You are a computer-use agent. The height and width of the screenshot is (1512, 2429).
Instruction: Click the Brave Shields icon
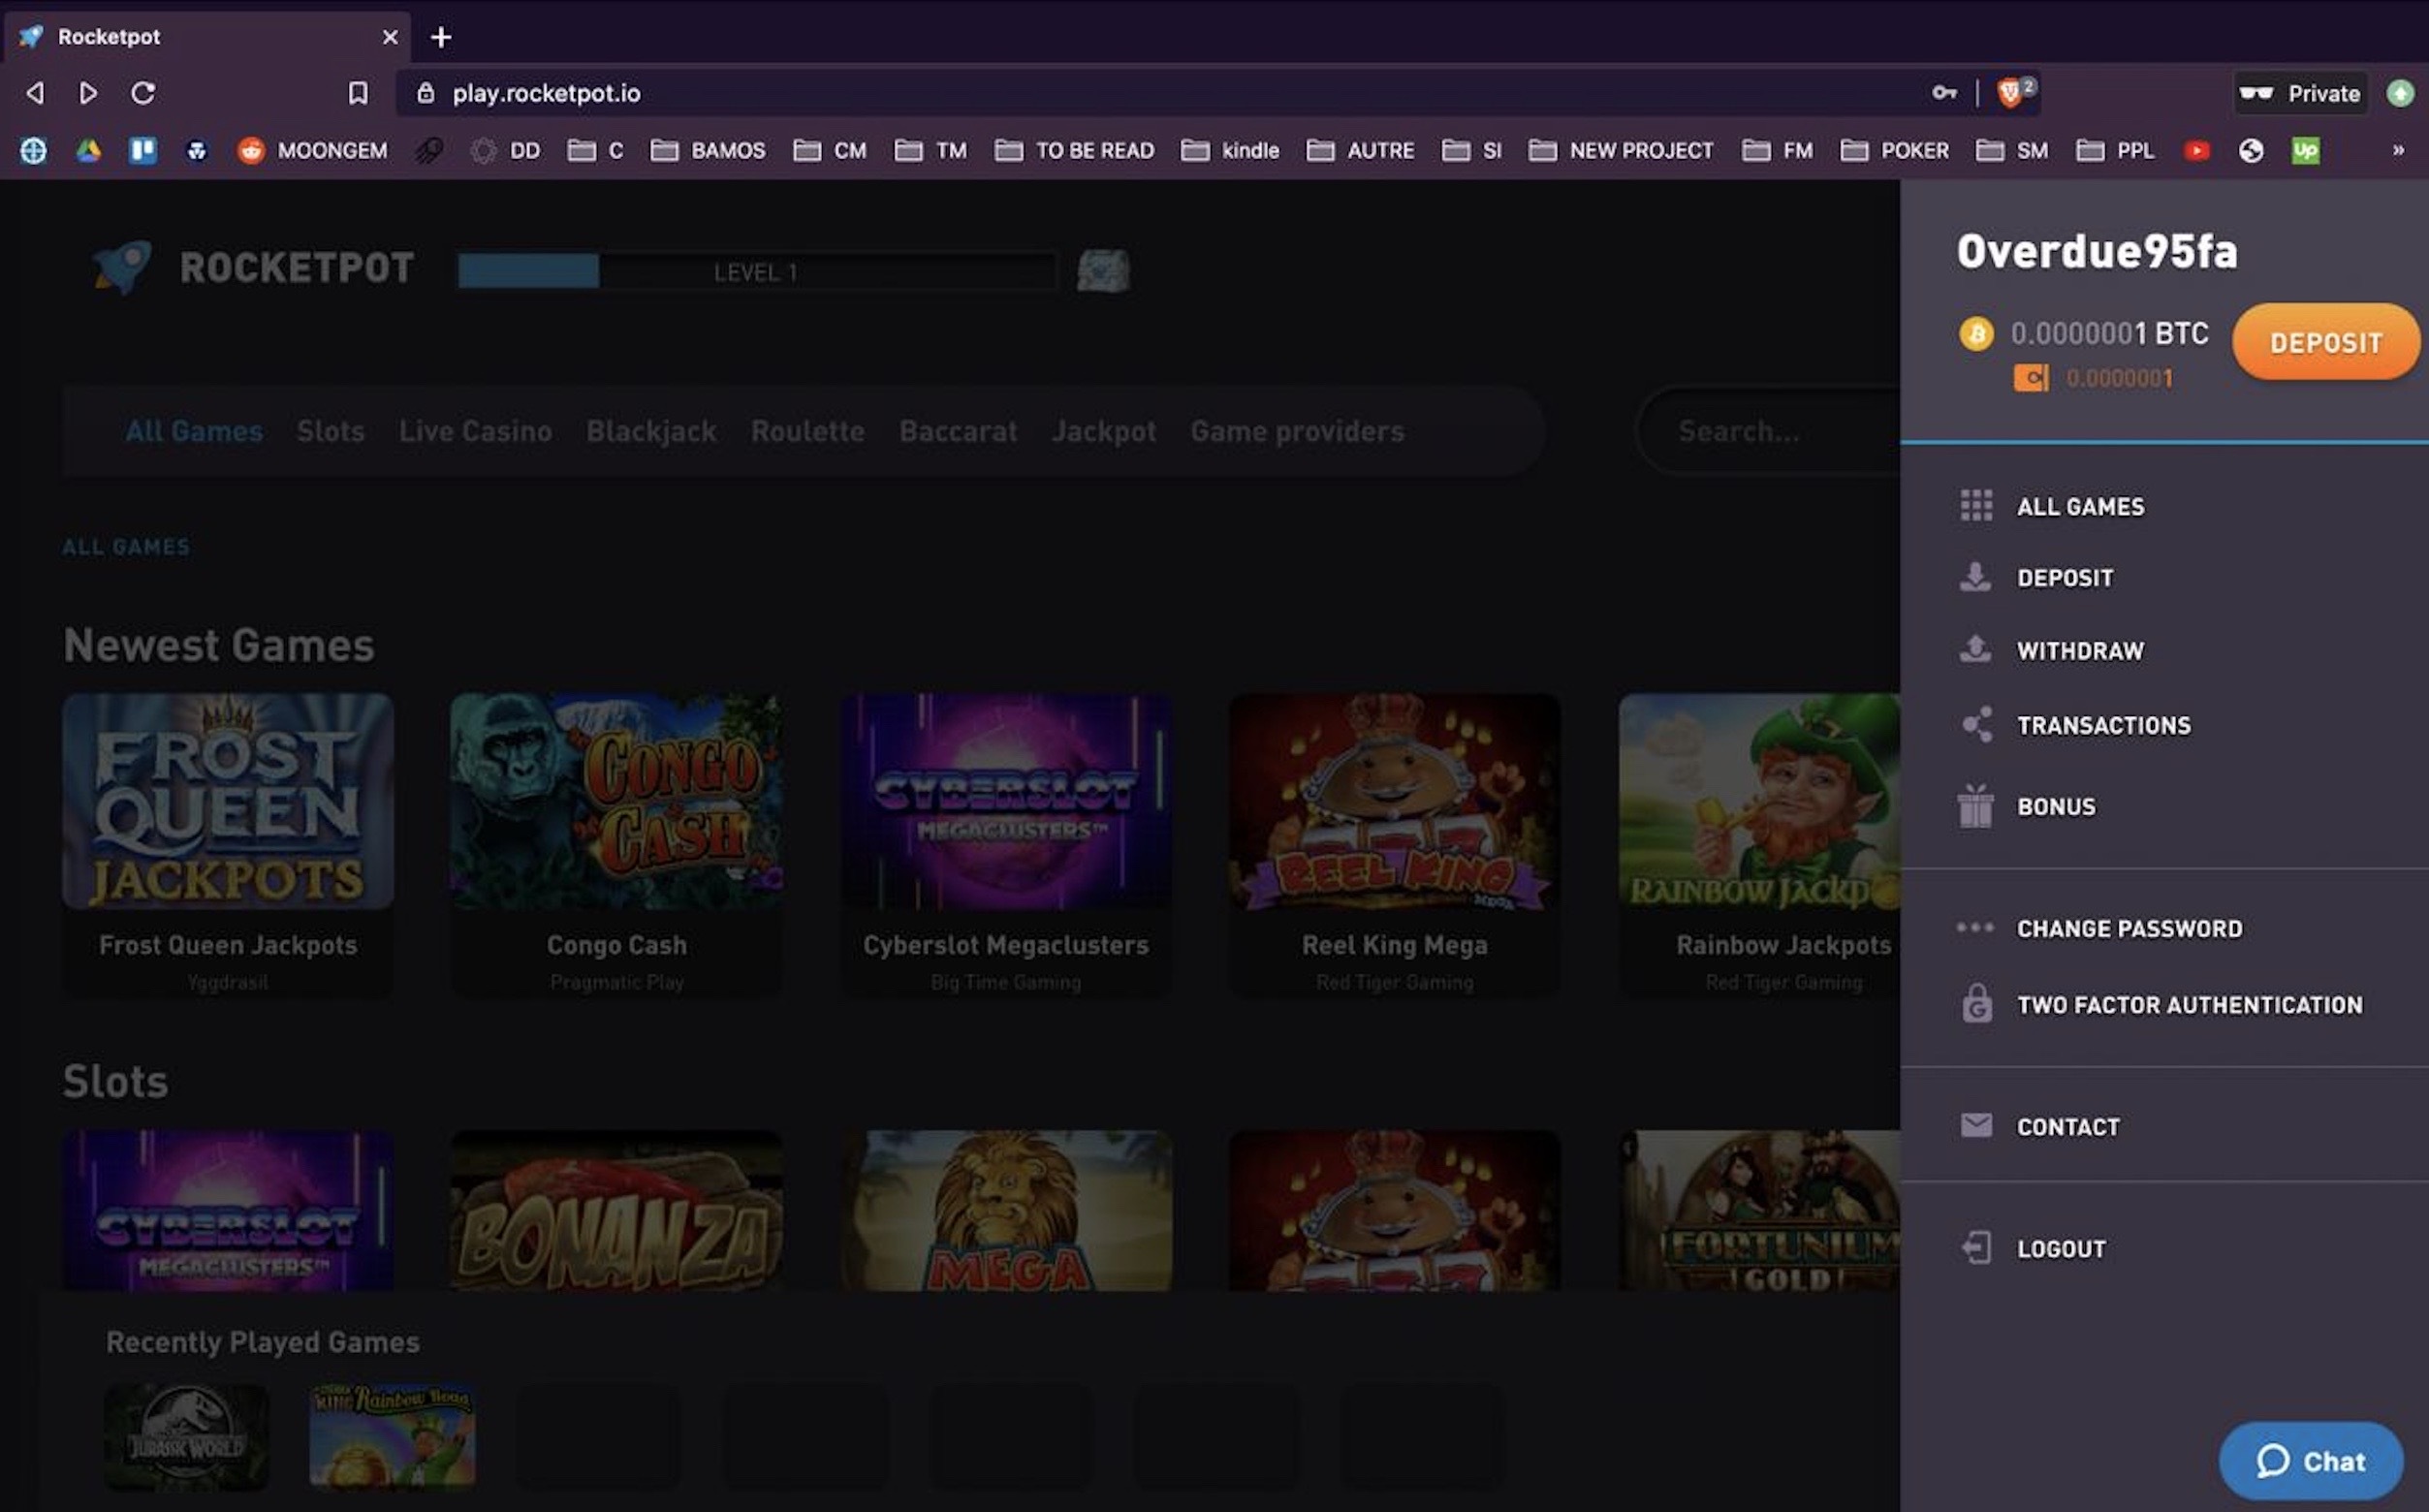coord(2010,93)
